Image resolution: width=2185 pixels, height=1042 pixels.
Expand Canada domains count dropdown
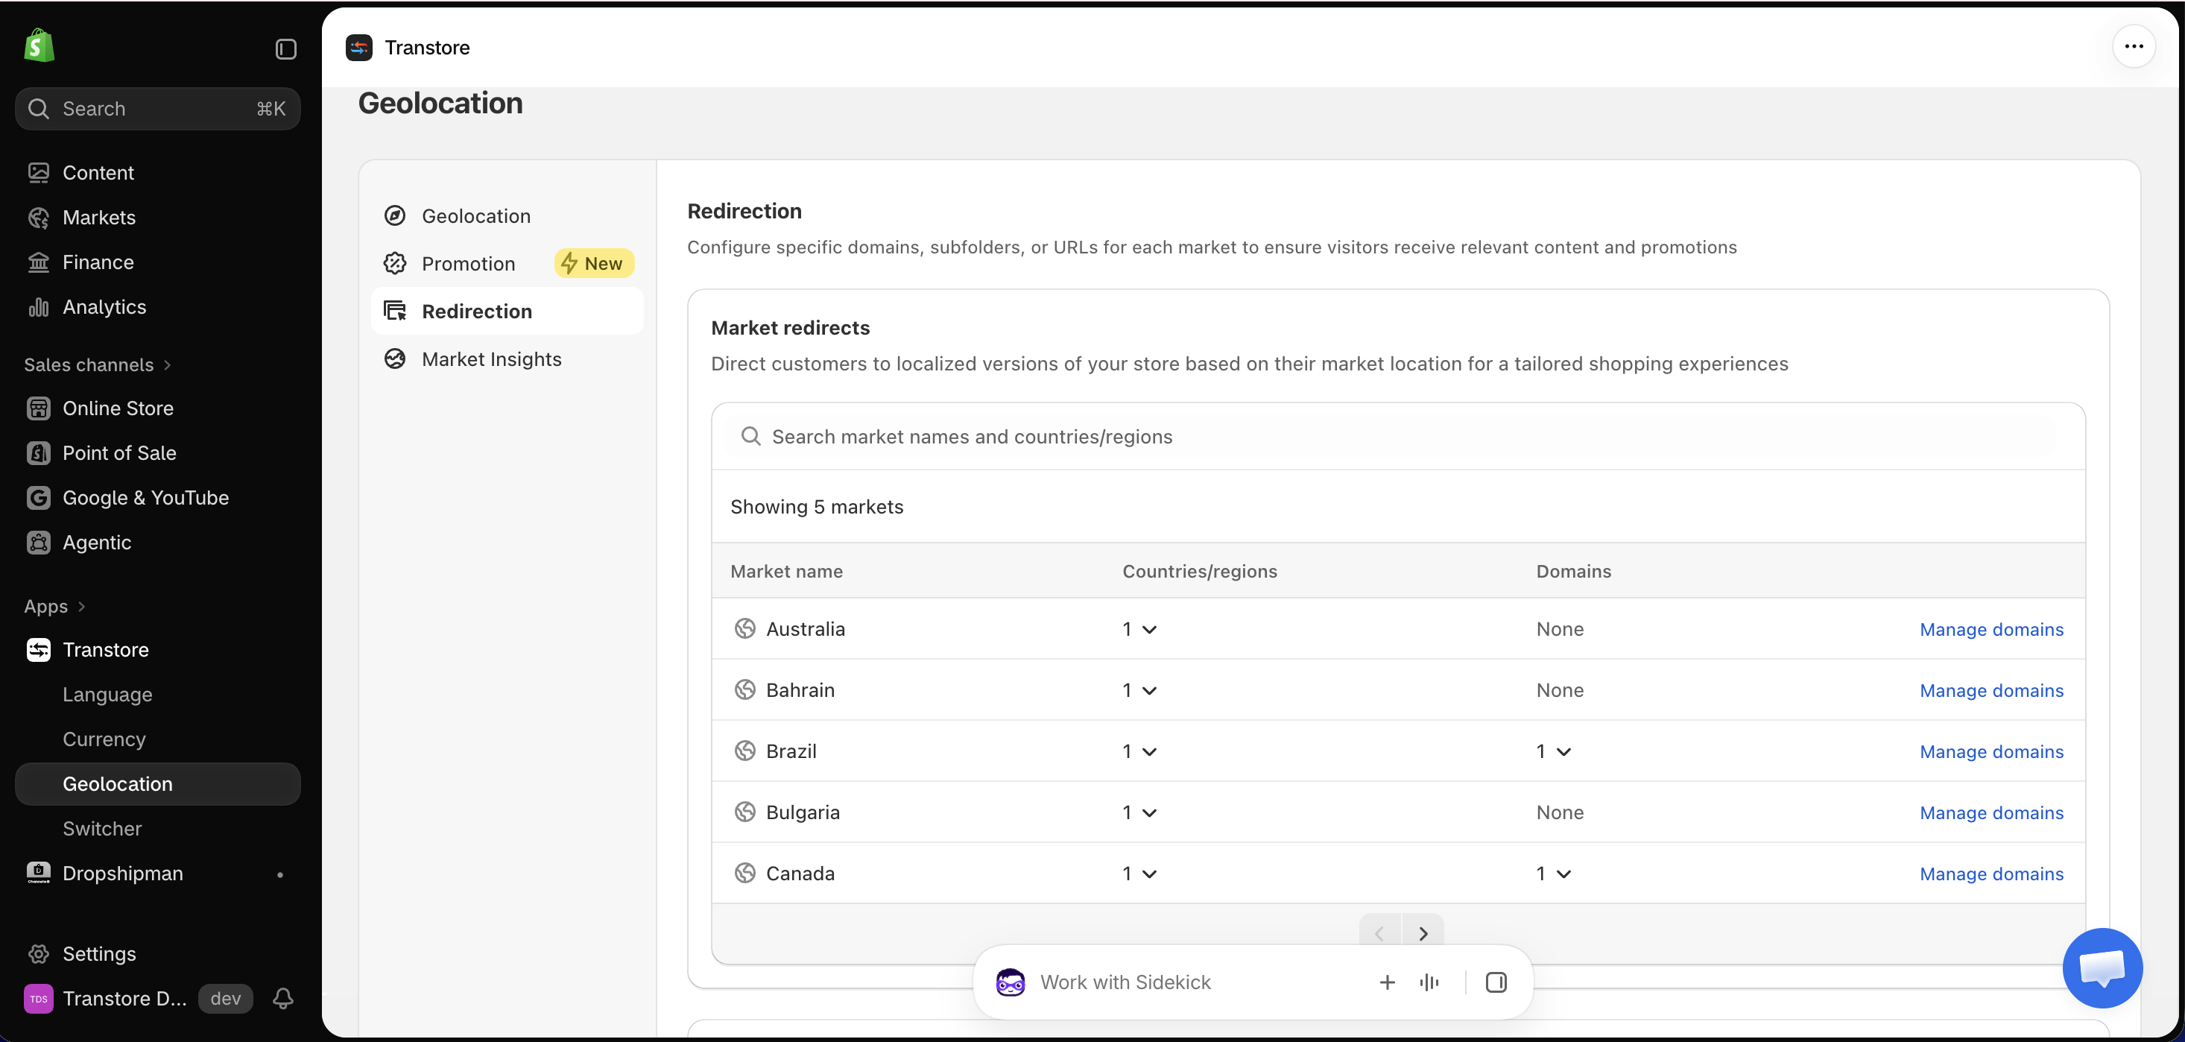click(1554, 874)
